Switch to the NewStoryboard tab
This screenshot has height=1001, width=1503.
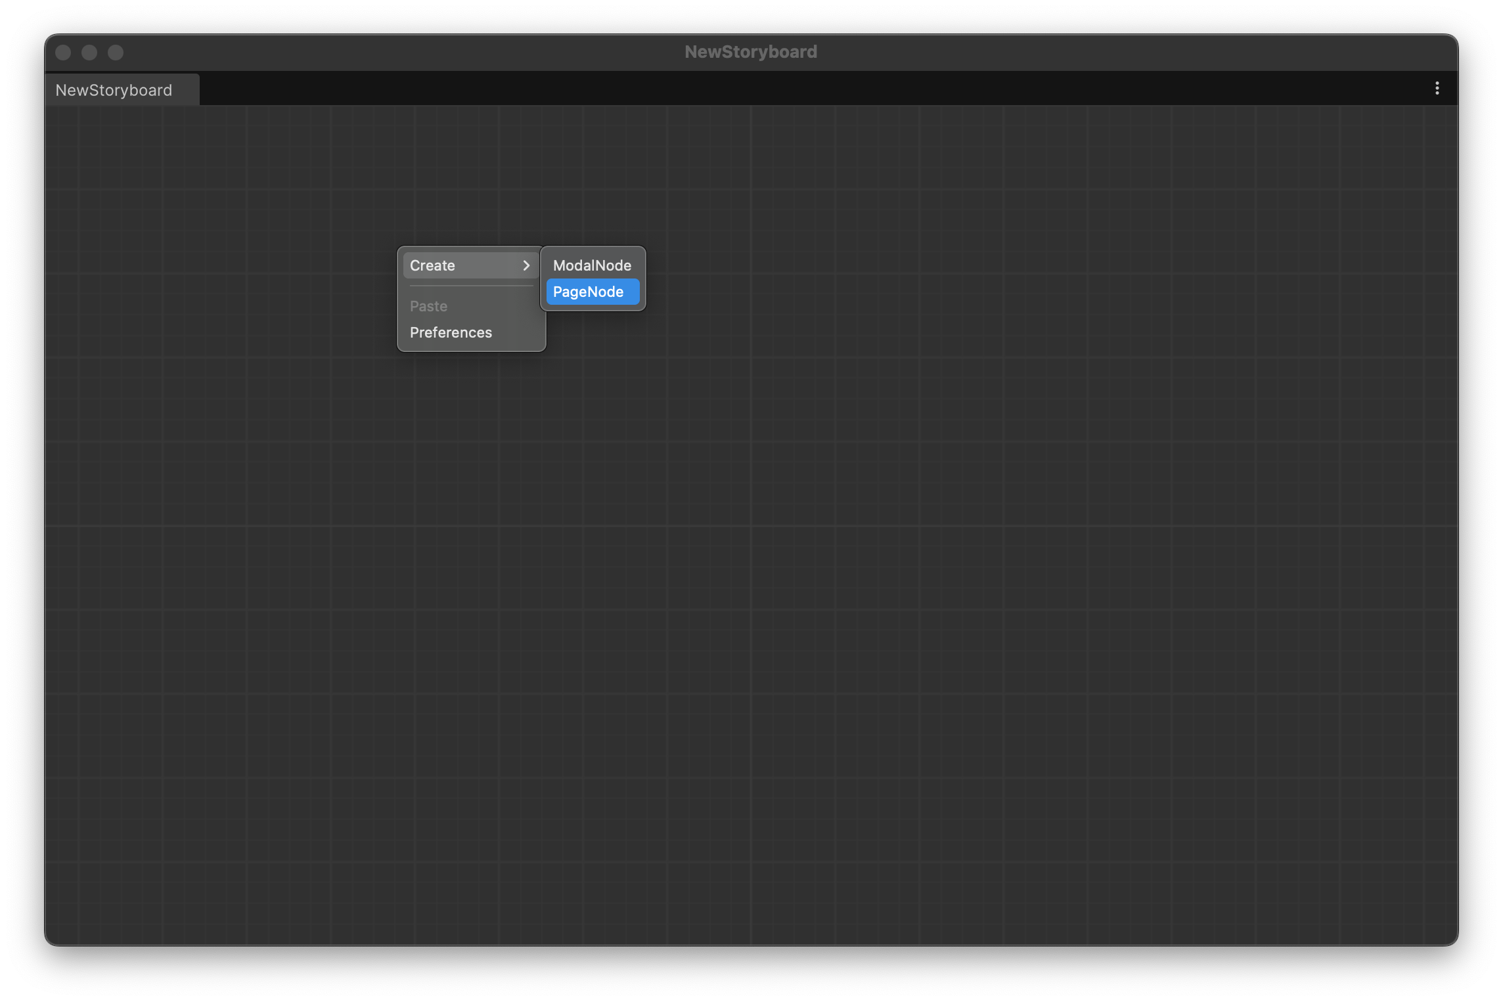(114, 90)
